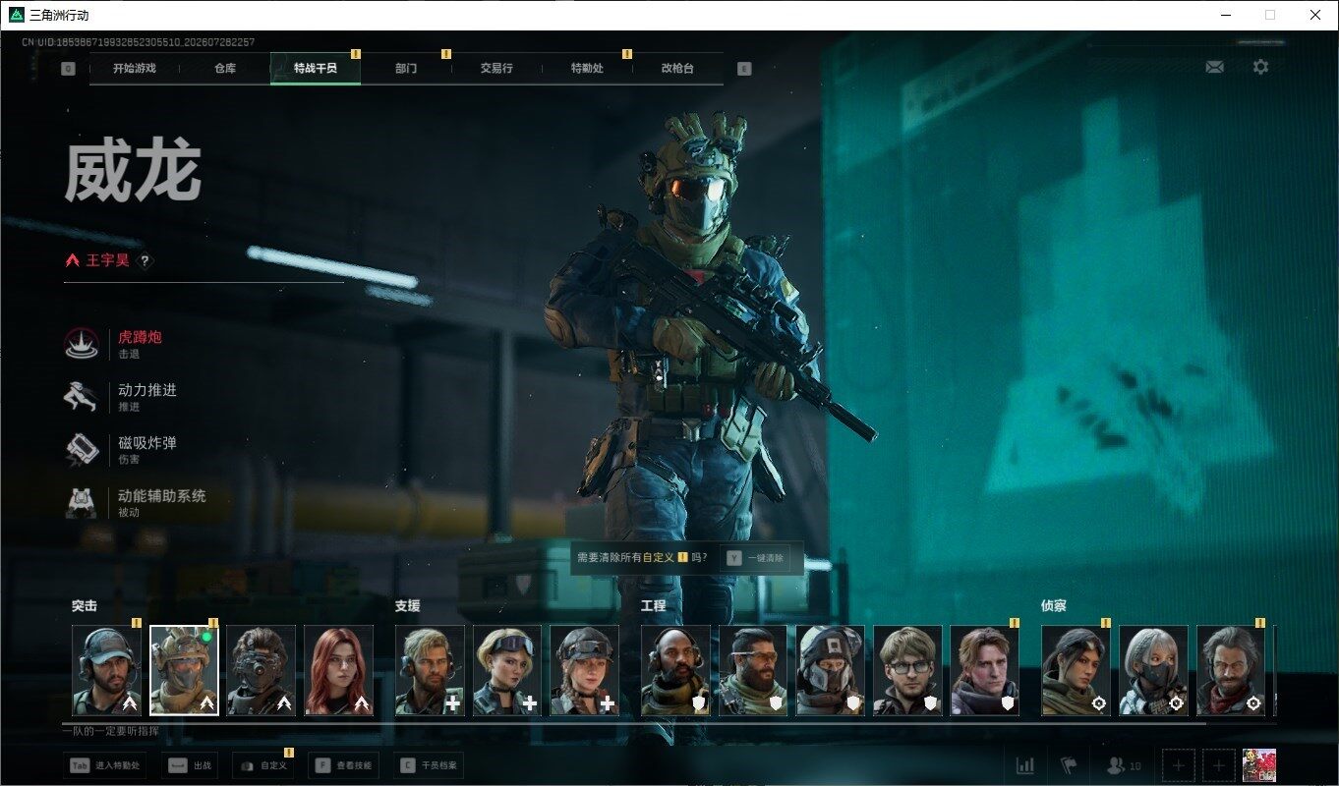This screenshot has width=1339, height=786.
Task: Open the mail envelope icon
Action: pyautogui.click(x=1215, y=67)
